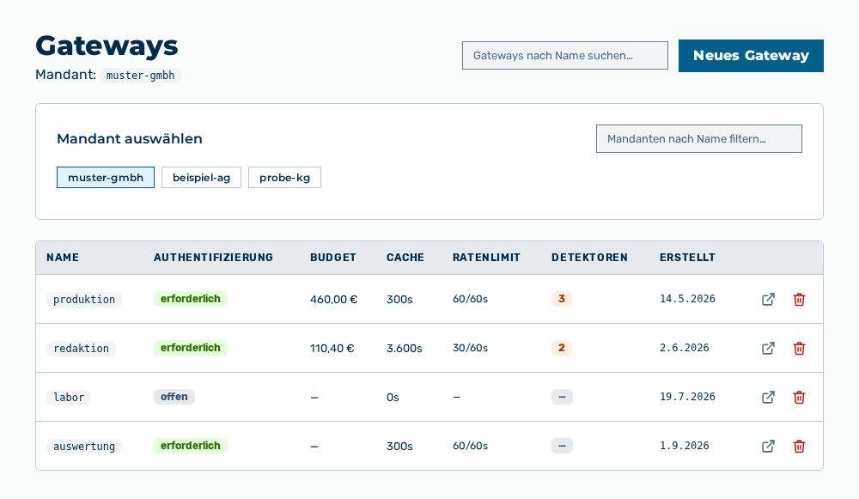859x499 pixels.
Task: Focus the Gateways nach Name suchen field
Action: 565,55
